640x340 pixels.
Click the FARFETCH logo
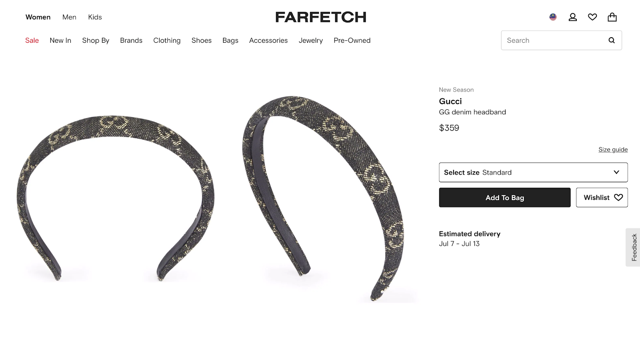click(321, 17)
